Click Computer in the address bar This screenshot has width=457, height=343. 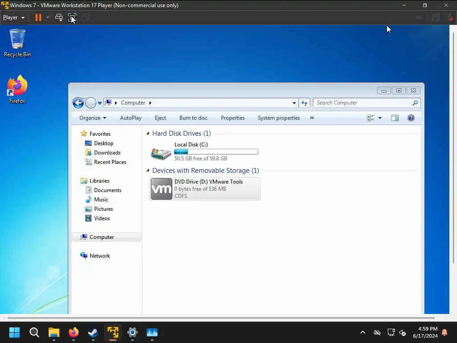[133, 103]
